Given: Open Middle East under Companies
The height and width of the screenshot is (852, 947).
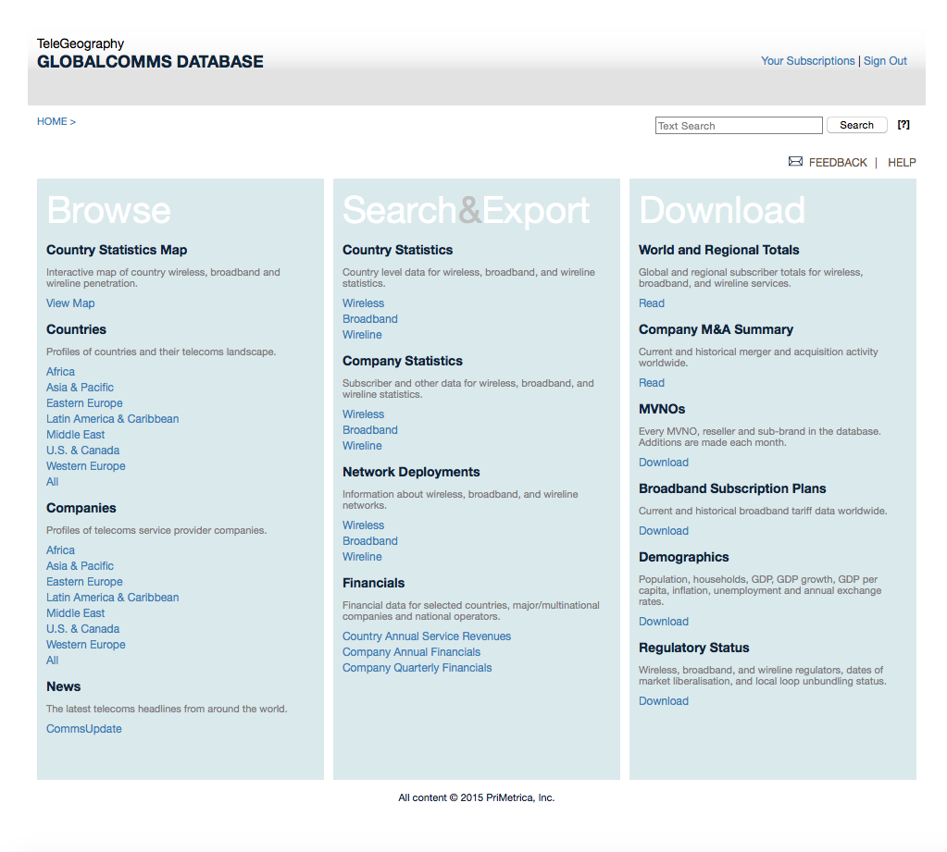Looking at the screenshot, I should point(76,613).
